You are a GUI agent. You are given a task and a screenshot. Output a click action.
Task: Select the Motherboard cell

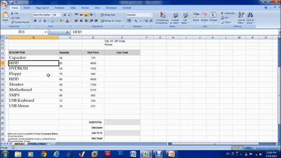click(33, 90)
